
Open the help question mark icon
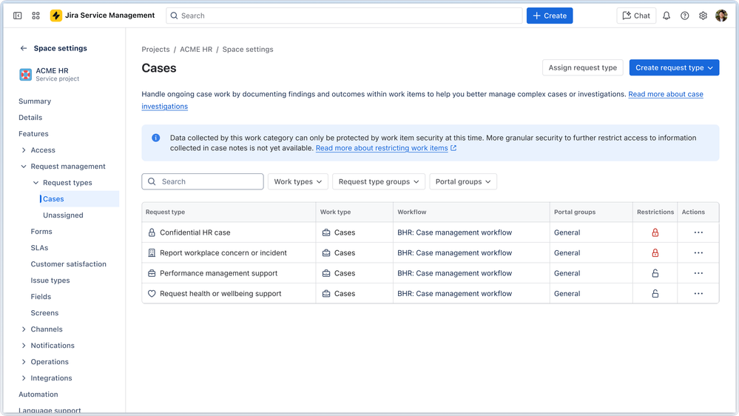685,16
